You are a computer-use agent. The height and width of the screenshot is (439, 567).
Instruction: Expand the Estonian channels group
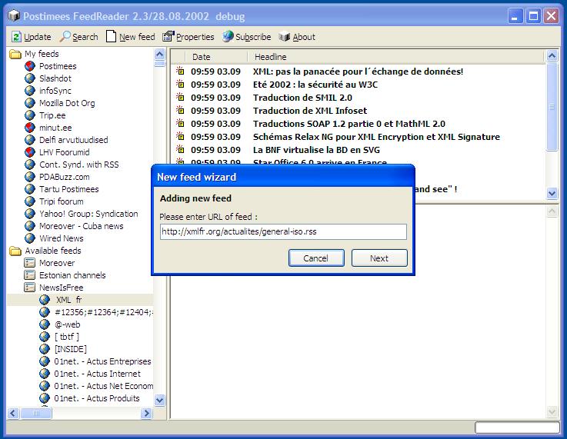pos(30,275)
